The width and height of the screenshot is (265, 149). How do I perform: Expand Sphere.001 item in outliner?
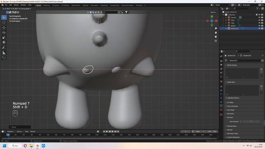[226, 29]
